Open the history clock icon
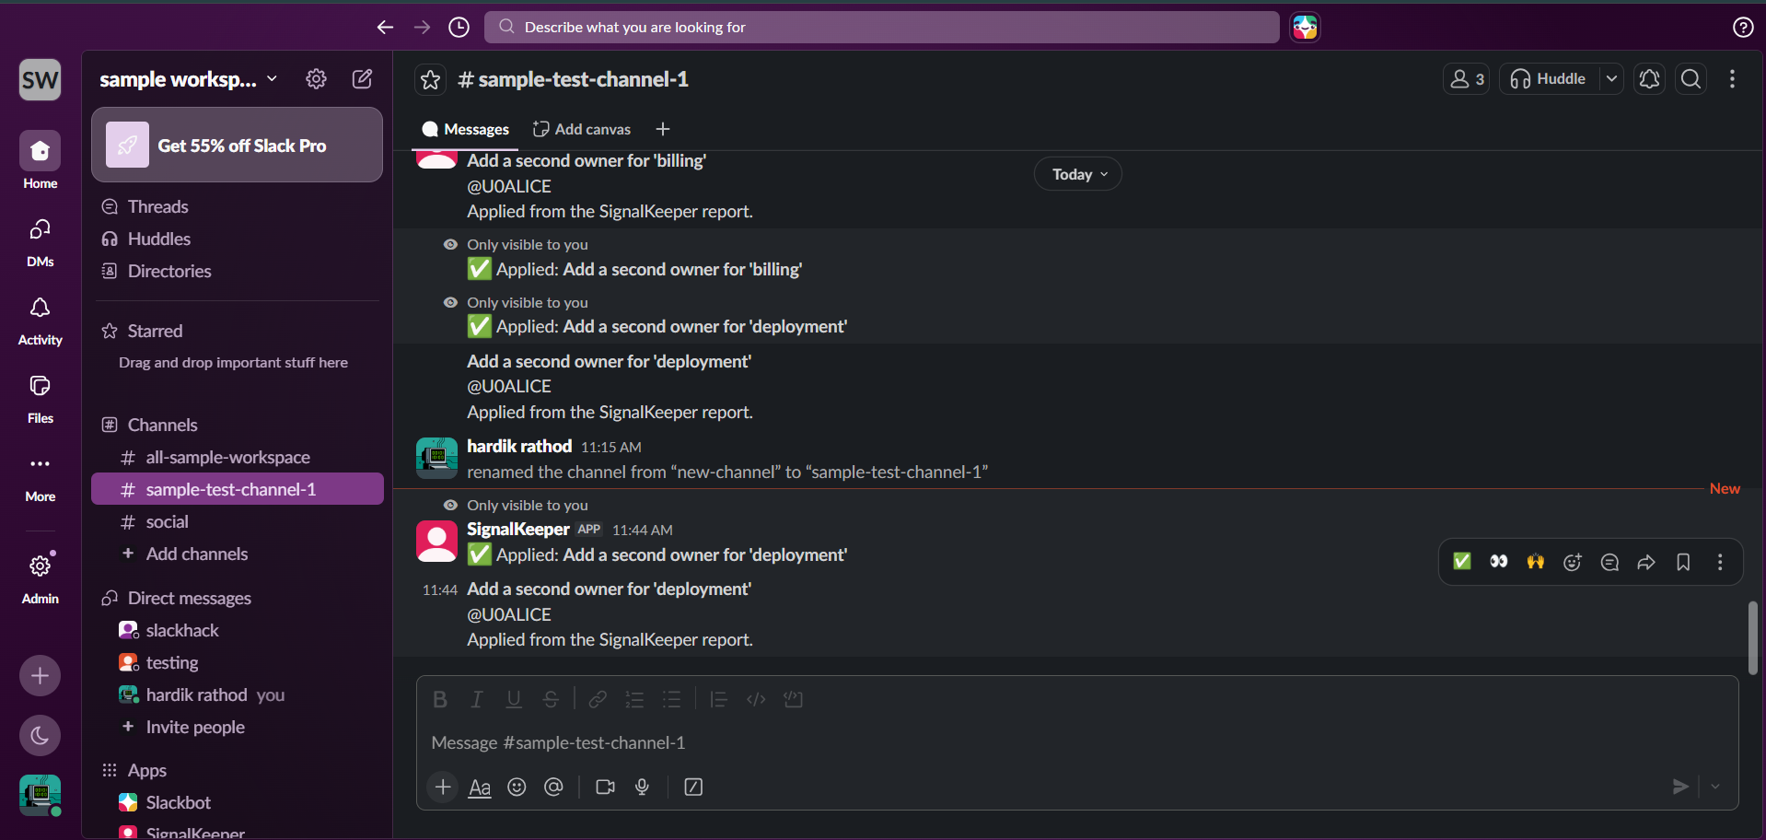The image size is (1766, 840). pos(459,28)
